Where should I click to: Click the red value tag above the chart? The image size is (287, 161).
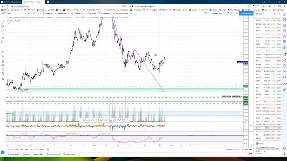click(x=10, y=21)
